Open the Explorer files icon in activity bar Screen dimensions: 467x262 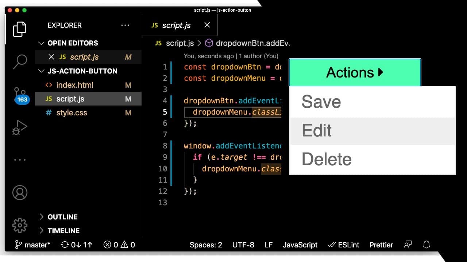[20, 29]
